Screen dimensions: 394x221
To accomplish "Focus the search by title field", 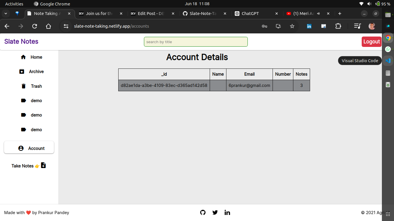I will [196, 42].
